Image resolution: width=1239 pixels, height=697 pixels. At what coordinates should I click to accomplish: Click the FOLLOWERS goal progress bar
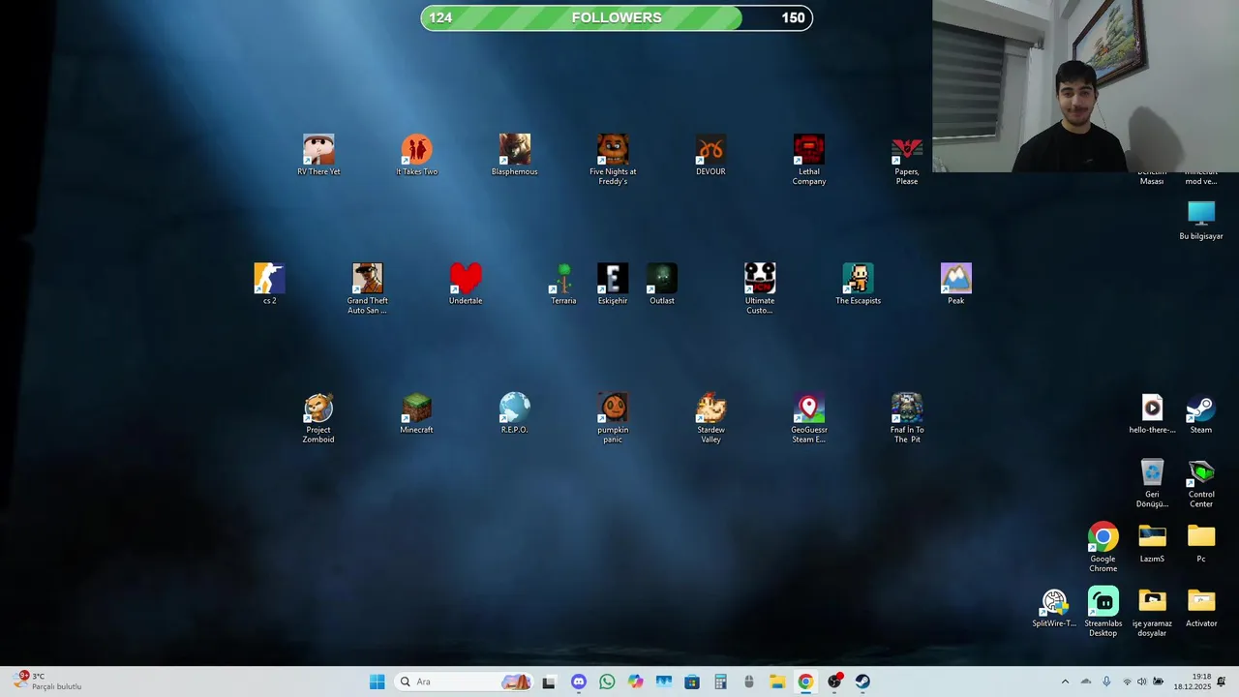pyautogui.click(x=617, y=17)
